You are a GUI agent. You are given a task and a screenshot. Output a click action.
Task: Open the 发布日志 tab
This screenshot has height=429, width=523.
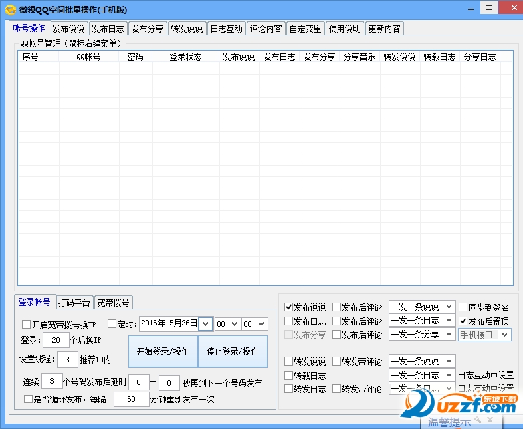pyautogui.click(x=108, y=29)
